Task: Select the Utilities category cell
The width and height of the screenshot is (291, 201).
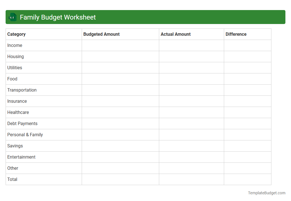Action: pos(15,68)
